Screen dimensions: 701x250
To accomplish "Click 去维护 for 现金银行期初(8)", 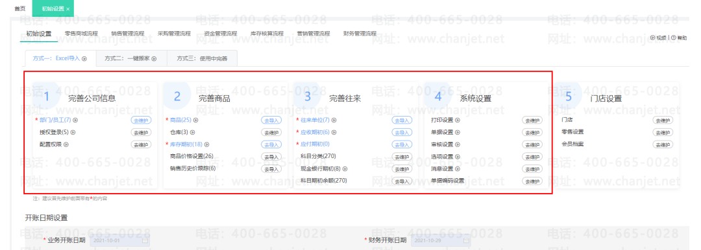I will click(x=402, y=169).
